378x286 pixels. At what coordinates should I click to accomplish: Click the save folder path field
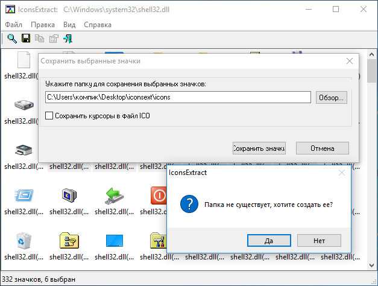(x=178, y=97)
